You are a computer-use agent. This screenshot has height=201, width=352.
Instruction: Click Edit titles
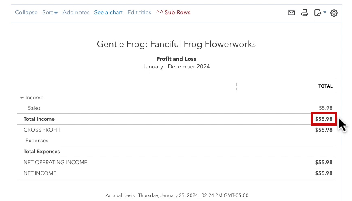139,12
